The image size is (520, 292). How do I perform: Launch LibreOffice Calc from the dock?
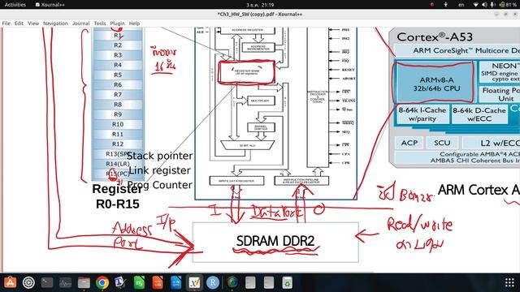(x=139, y=282)
